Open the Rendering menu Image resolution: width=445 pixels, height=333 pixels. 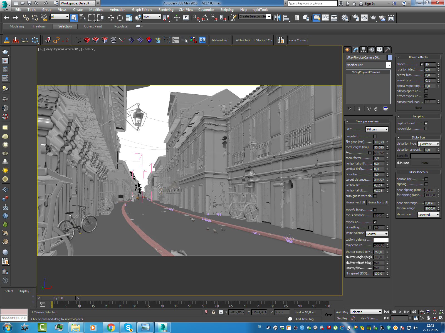point(166,10)
